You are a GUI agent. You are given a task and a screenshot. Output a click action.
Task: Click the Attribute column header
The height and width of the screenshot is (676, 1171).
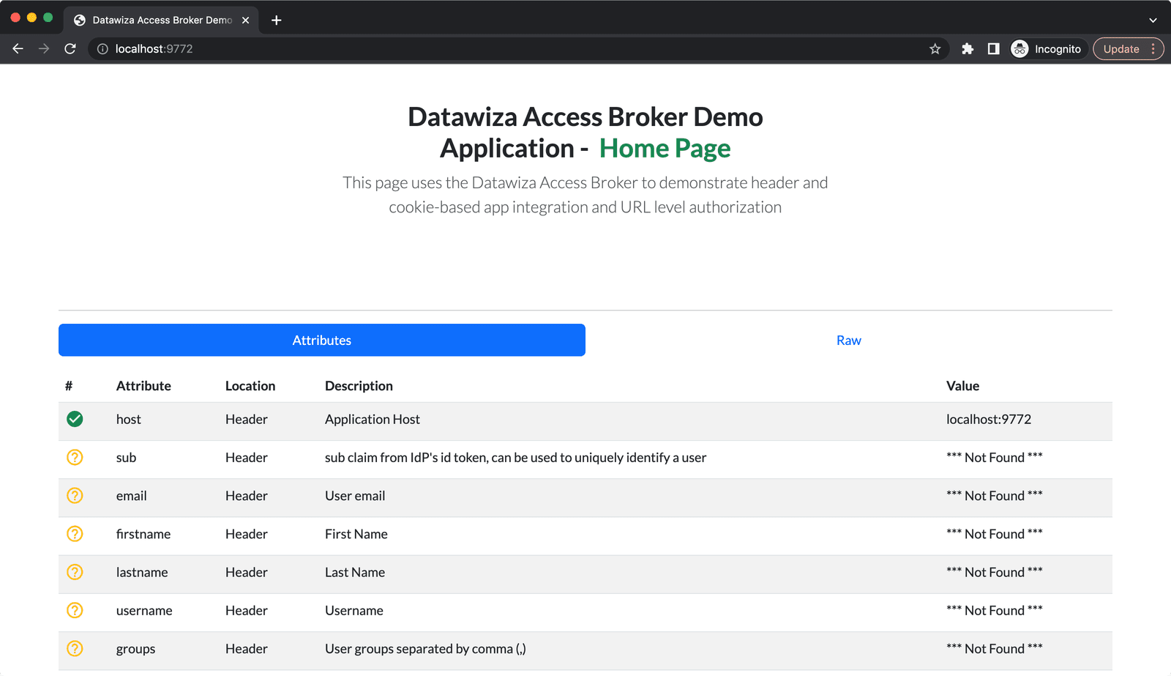[143, 386]
